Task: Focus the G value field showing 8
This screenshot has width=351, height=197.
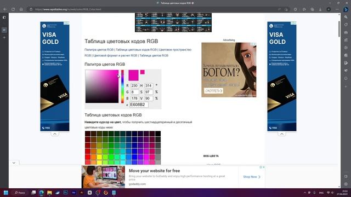Action: [135, 92]
